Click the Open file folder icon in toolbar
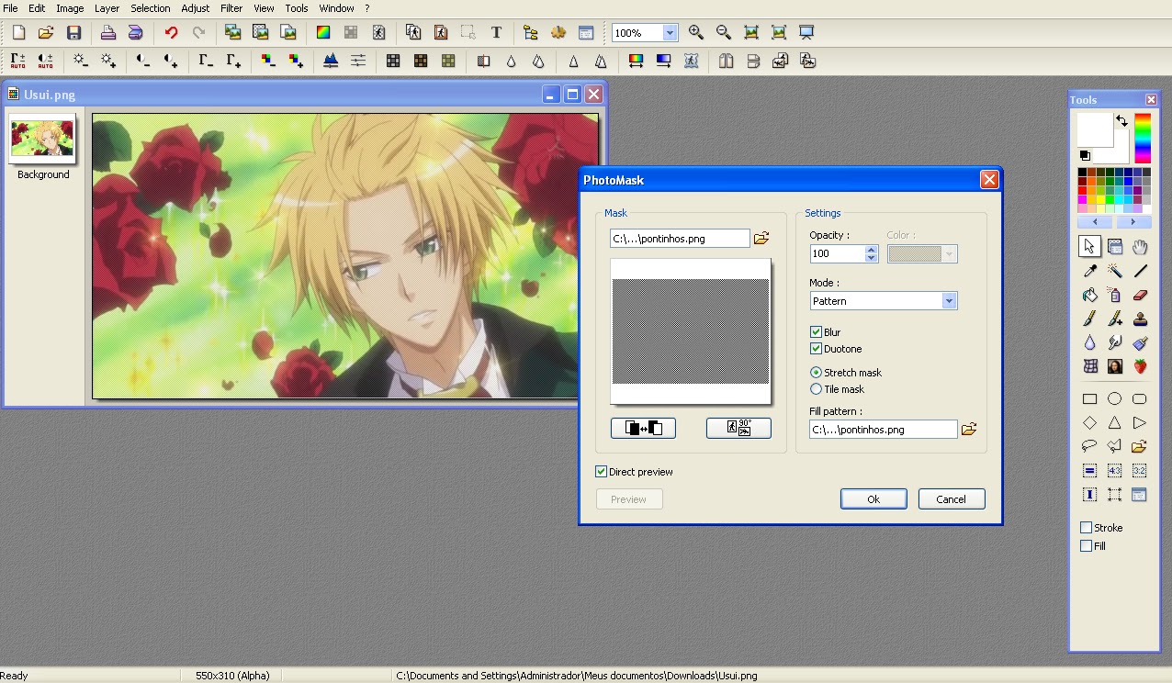This screenshot has width=1172, height=683. coord(46,32)
